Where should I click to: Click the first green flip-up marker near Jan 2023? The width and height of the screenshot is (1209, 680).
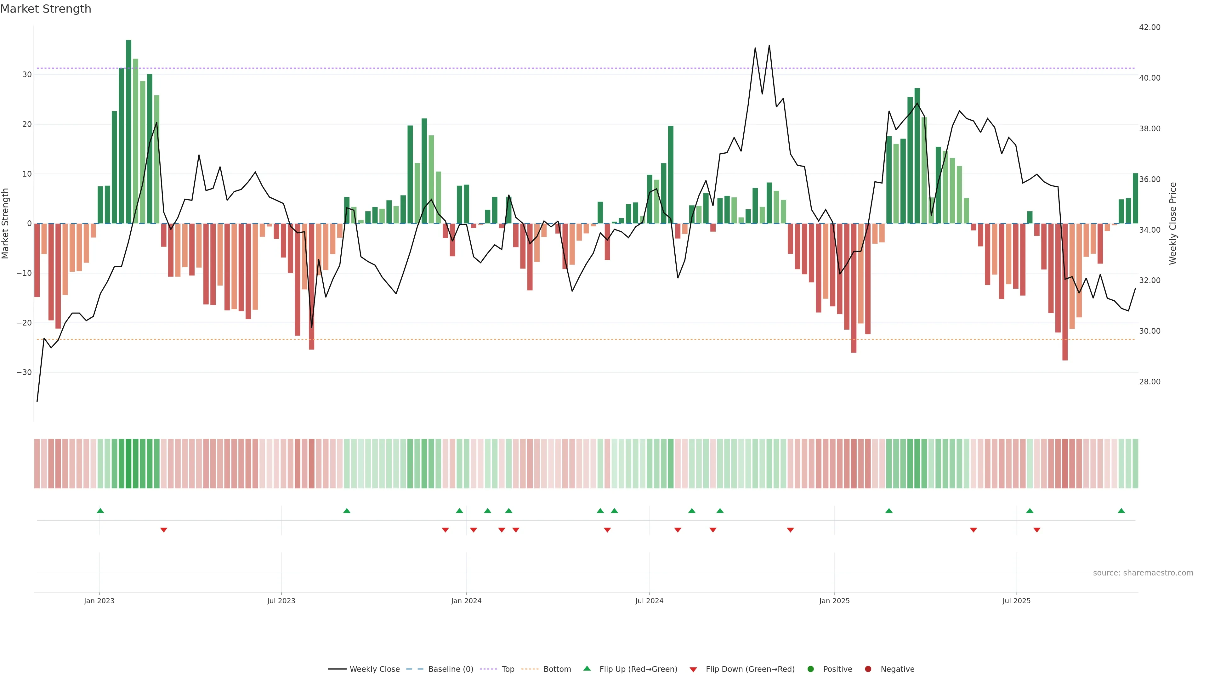tap(100, 511)
